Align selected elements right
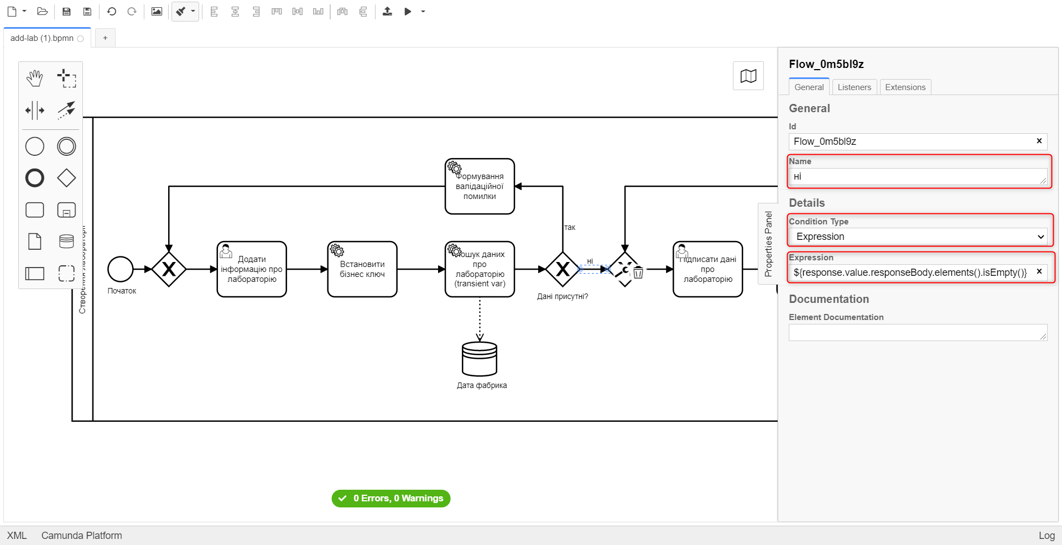 click(256, 11)
